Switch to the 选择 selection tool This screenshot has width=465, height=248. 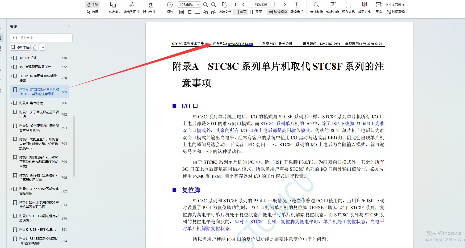92,12
